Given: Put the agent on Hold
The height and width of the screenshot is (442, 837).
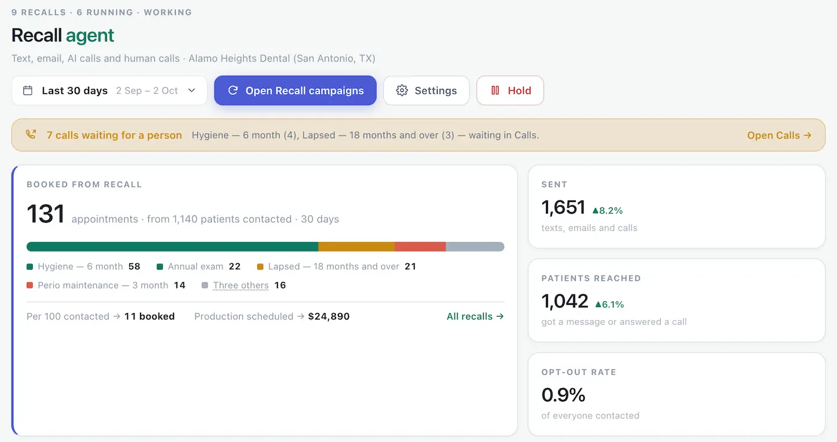Looking at the screenshot, I should pyautogui.click(x=510, y=90).
